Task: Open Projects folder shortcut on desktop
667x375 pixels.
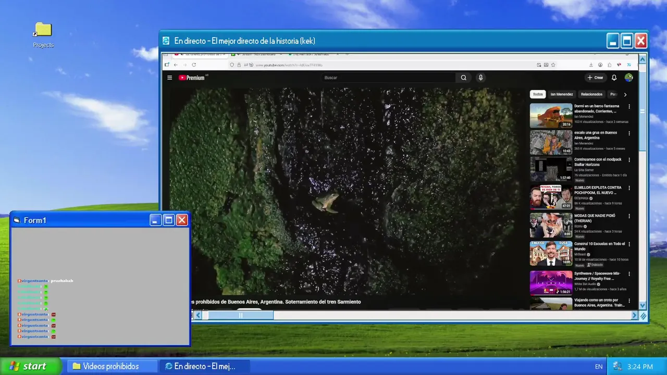Action: (43, 35)
